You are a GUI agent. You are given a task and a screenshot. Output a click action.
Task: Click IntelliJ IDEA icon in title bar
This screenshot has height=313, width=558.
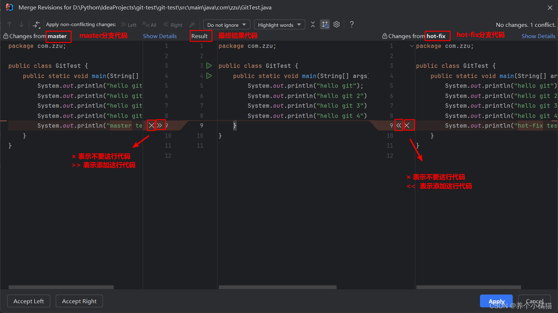pyautogui.click(x=9, y=7)
